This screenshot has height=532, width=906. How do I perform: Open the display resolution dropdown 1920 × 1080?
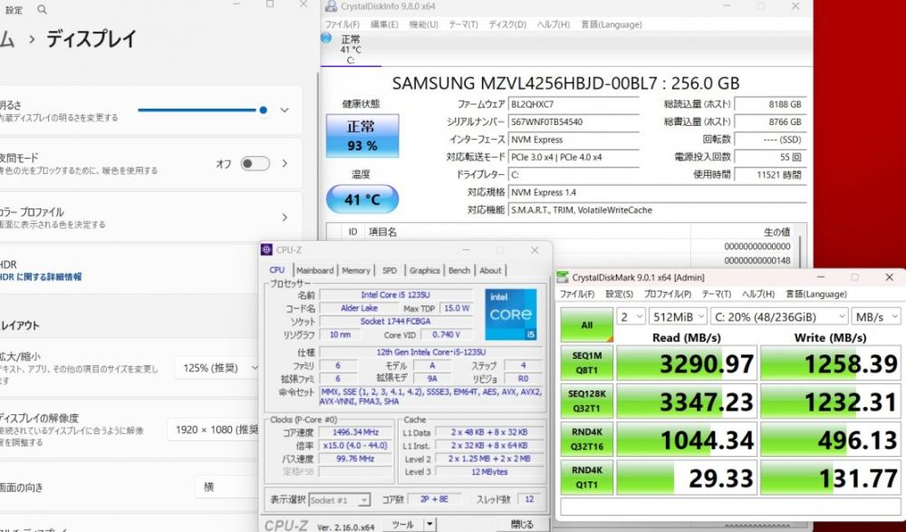(215, 430)
